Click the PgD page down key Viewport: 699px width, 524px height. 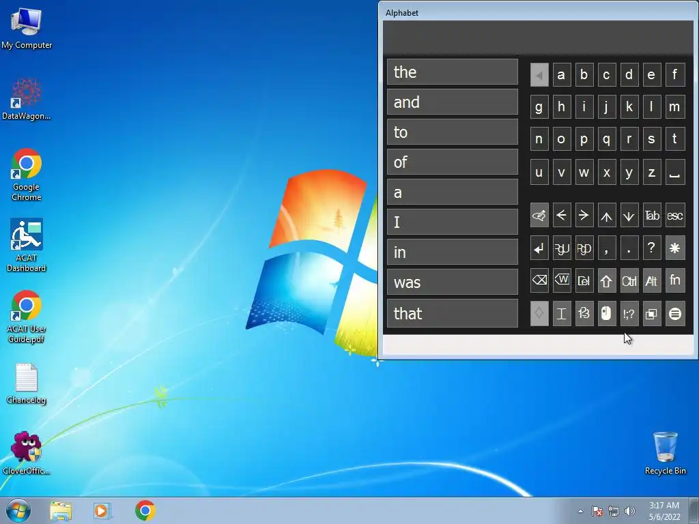coord(584,248)
